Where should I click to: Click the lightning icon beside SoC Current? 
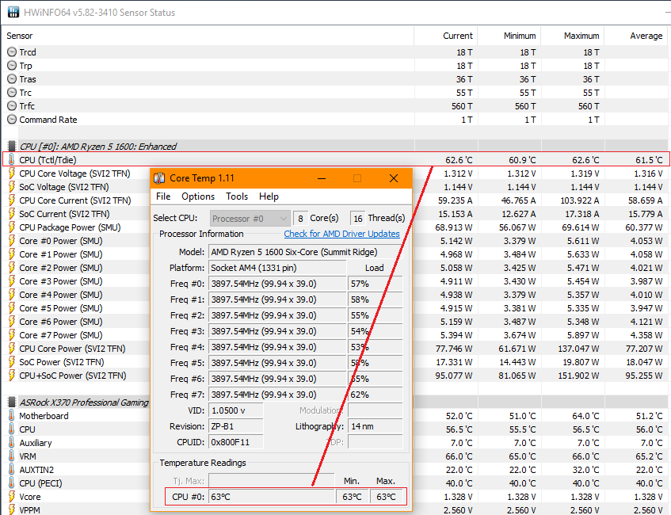(x=12, y=214)
